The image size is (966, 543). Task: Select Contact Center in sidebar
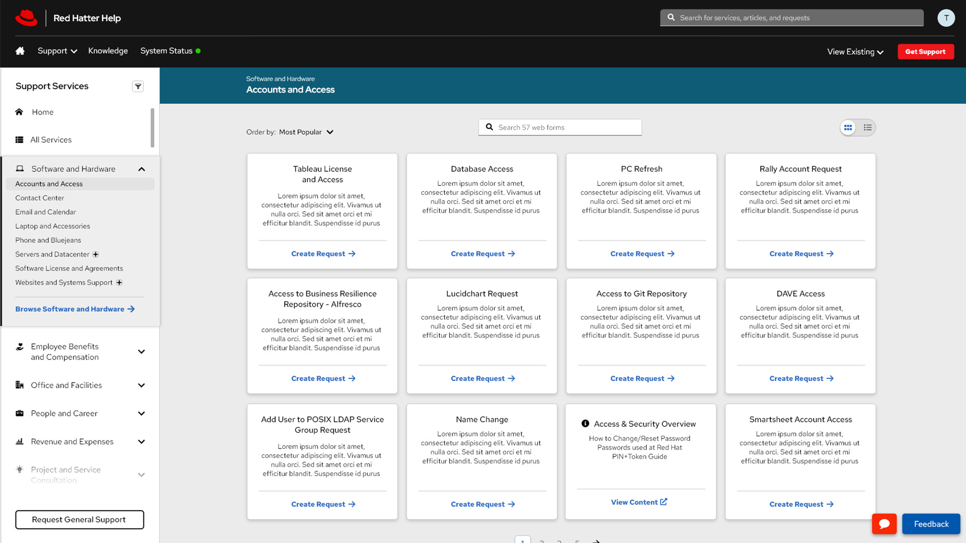pyautogui.click(x=40, y=198)
